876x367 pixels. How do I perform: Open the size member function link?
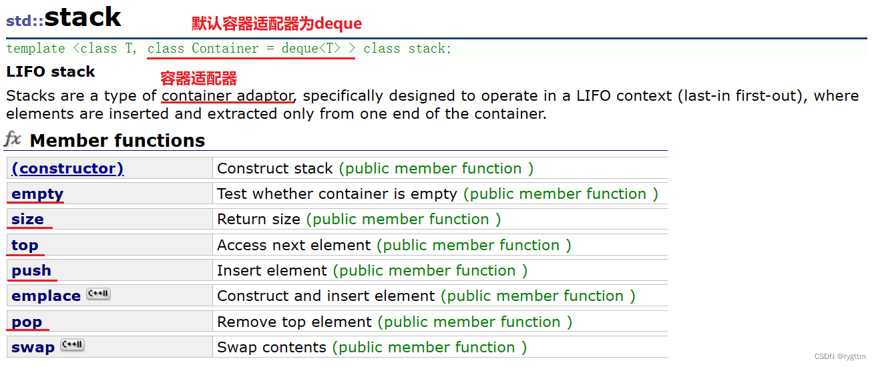(x=27, y=220)
